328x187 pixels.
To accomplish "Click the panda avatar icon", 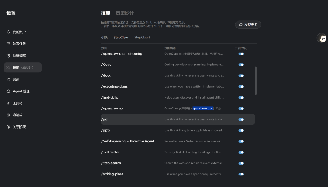I will click(x=322, y=38).
